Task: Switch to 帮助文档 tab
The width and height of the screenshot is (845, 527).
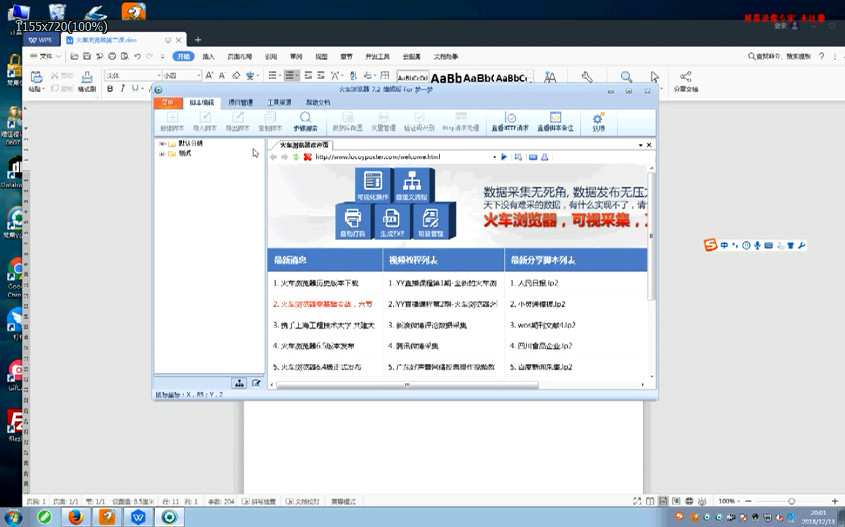Action: (x=318, y=102)
